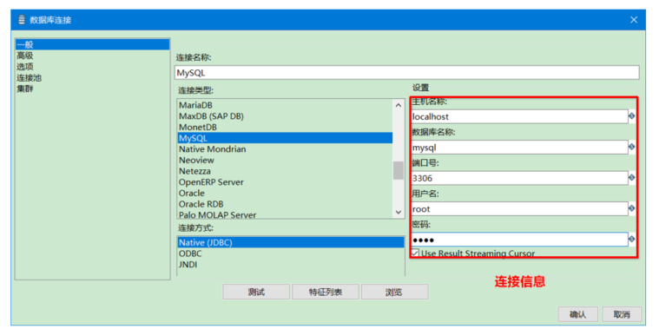This screenshot has height=329, width=659.
Task: Close the 数据库连接 dialog window
Action: click(x=634, y=20)
